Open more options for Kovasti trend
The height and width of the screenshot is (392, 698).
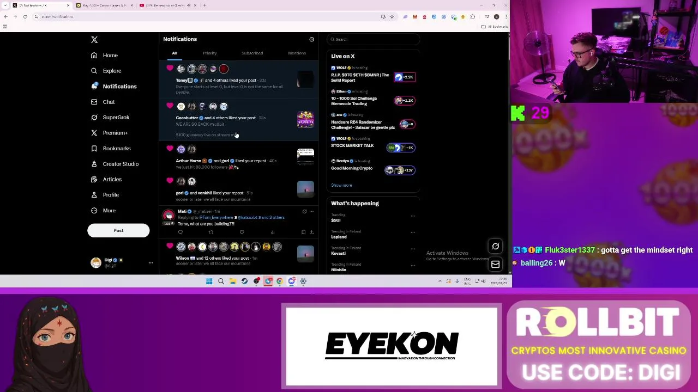pos(413,249)
